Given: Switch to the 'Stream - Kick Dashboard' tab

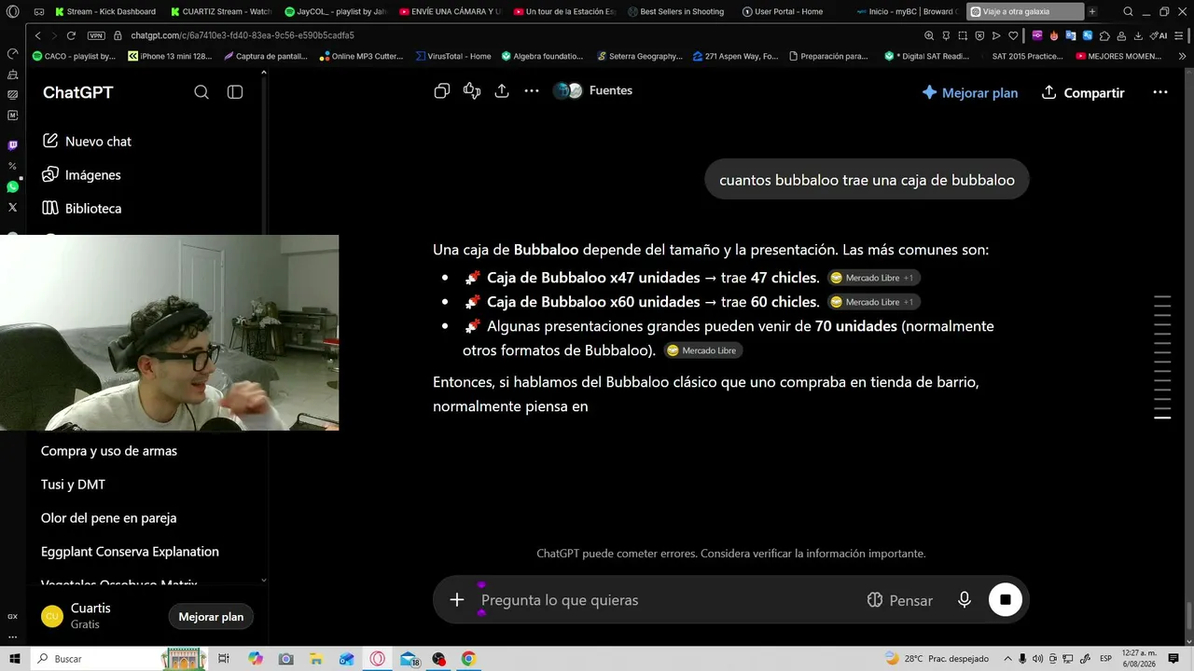Looking at the screenshot, I should (x=105, y=12).
